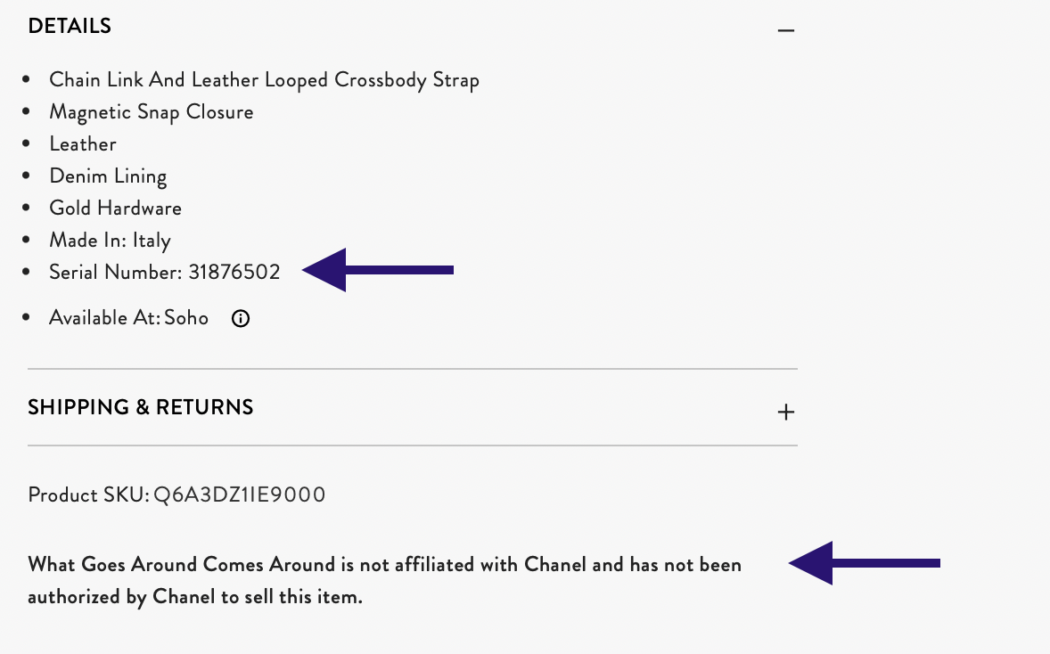Select the Chain Link Crossbody Strap line
This screenshot has width=1050, height=654.
pos(265,80)
